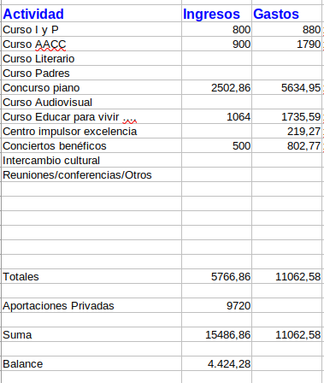Select the Conciertos benéficos income cell 500
324x383 pixels.
tap(216, 145)
